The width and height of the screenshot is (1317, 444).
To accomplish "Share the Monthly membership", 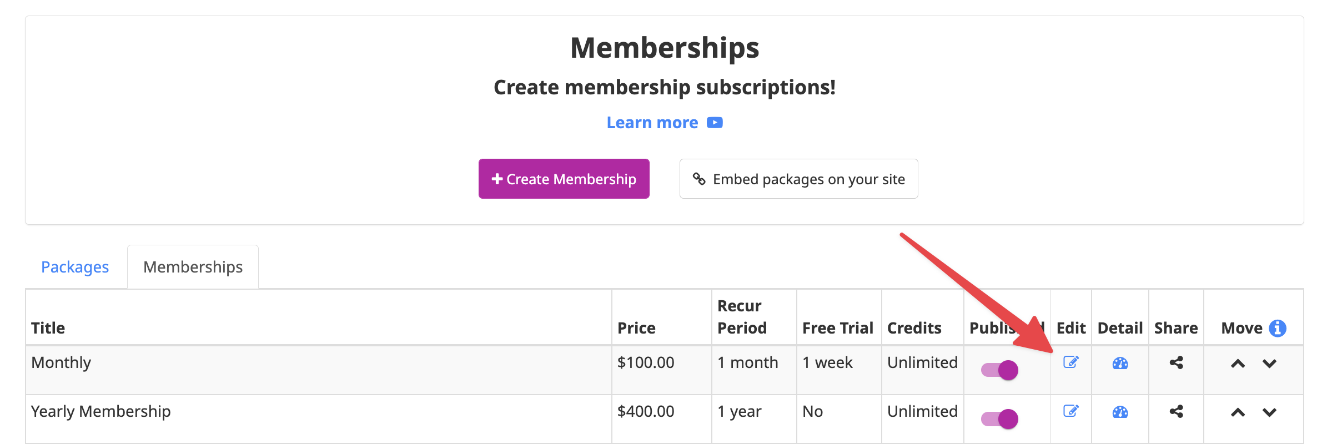I will tap(1176, 362).
